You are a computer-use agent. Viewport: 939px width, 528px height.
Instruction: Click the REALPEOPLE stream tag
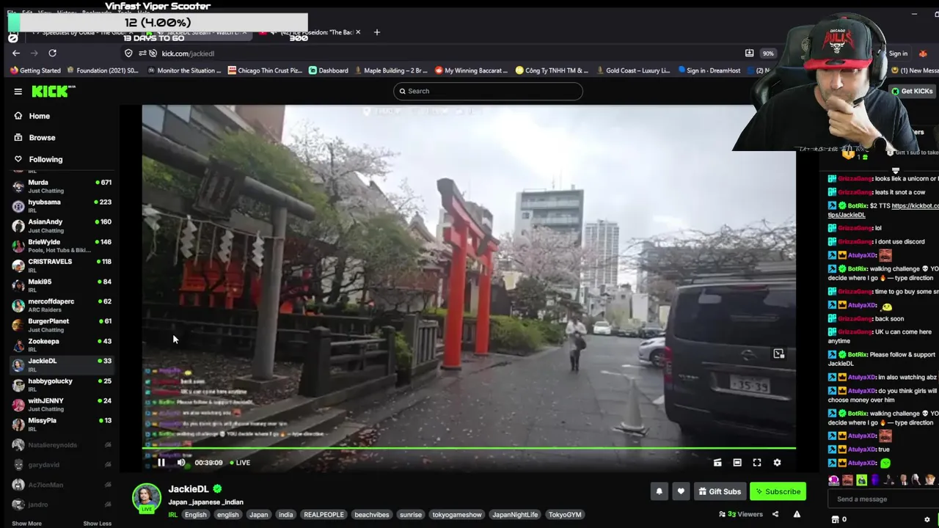tap(324, 515)
